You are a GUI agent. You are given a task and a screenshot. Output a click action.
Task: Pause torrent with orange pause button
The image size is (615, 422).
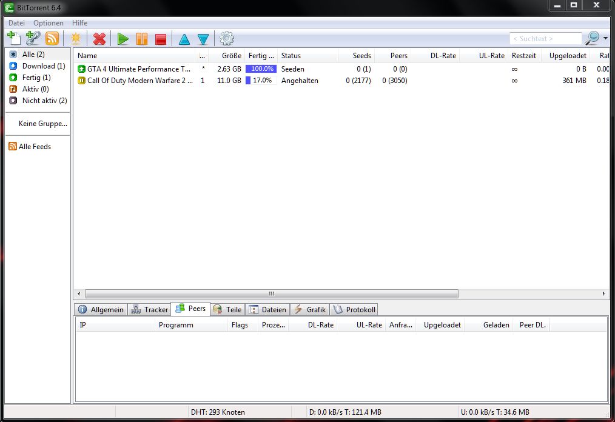click(142, 38)
